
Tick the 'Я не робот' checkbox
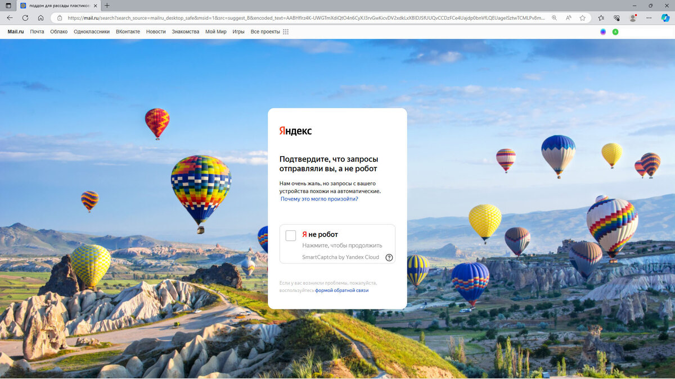[x=291, y=236]
